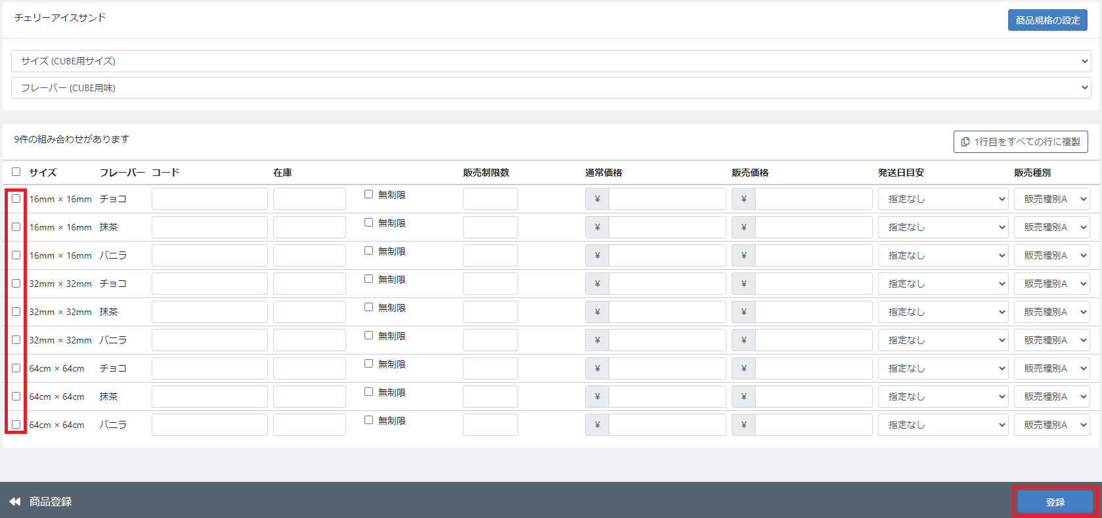Click the 商品規格の設定 button

click(1047, 20)
